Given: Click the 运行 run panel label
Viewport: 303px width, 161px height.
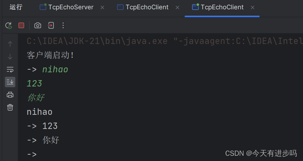Looking at the screenshot, I should (16, 7).
